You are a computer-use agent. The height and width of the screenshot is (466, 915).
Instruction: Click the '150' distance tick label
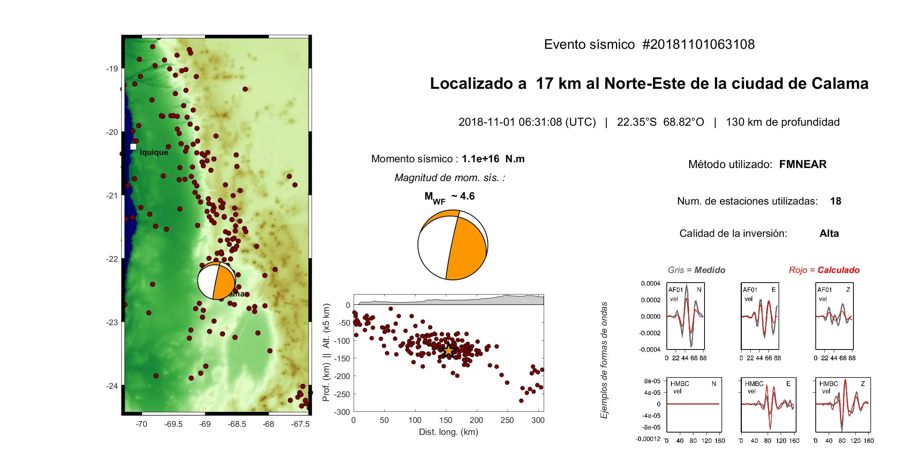pyautogui.click(x=446, y=420)
